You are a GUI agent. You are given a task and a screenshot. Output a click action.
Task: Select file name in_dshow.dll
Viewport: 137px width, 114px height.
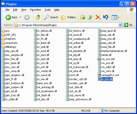click(x=45, y=31)
